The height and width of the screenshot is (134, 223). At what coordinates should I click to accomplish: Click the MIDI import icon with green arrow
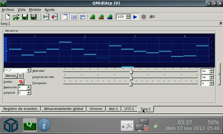point(46,17)
